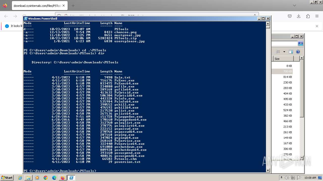Click the PowerShell scrollbar up arrow
Viewport: 323px width, 181px height.
click(268, 23)
